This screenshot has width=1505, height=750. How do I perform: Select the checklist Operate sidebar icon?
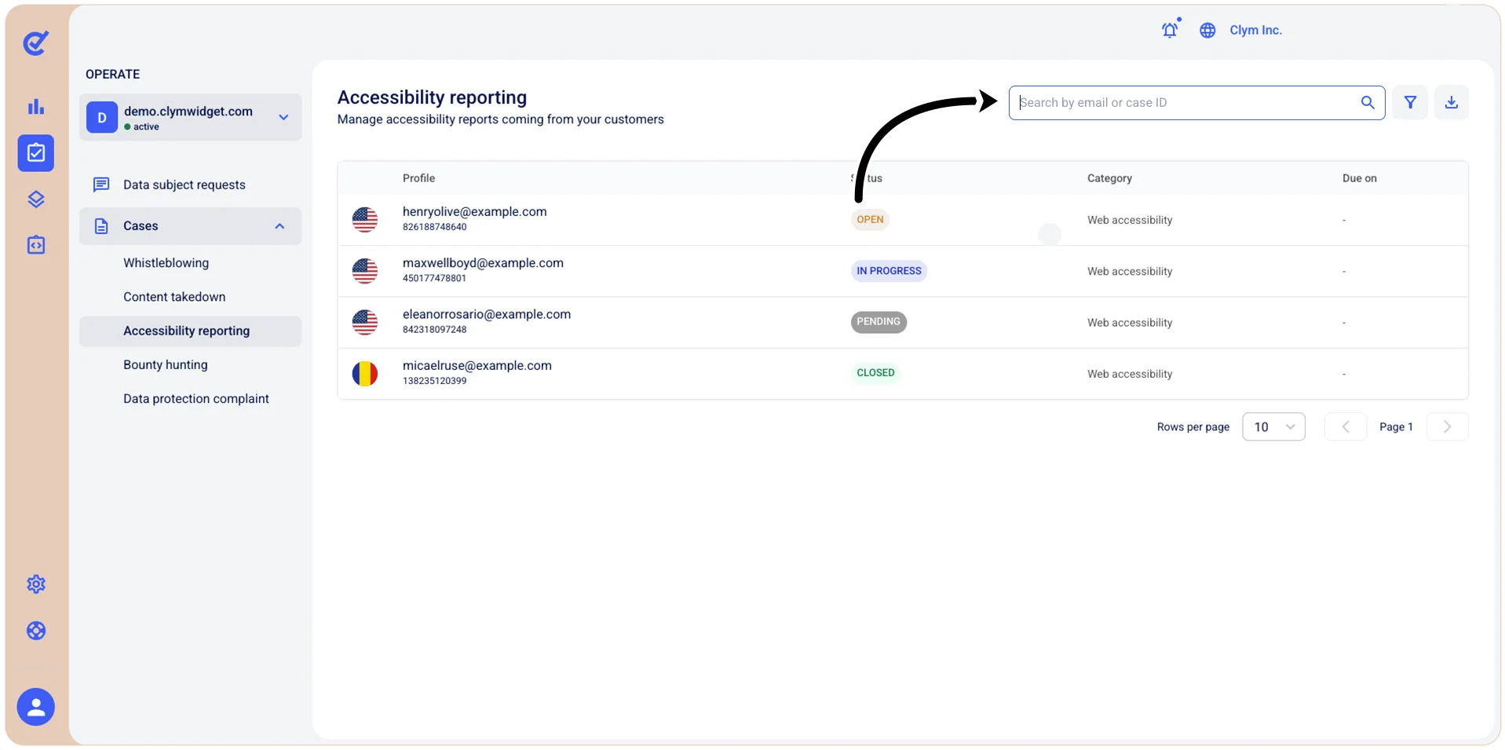[36, 153]
